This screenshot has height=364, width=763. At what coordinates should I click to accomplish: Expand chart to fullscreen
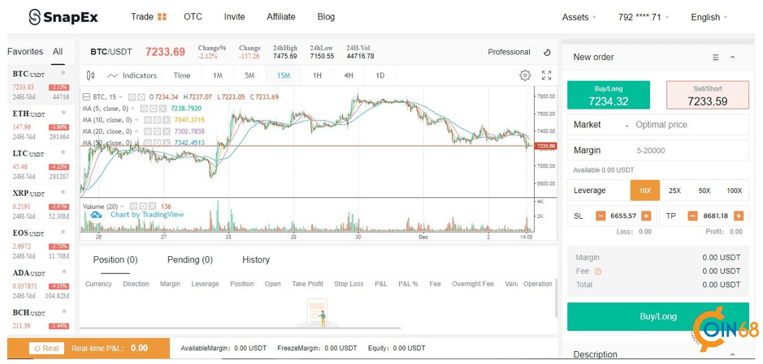click(547, 75)
